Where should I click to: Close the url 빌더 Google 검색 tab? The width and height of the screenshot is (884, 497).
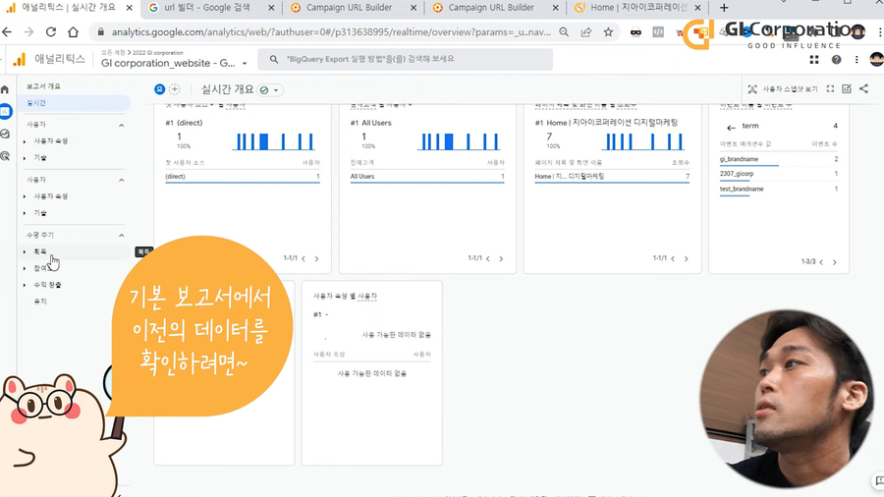[x=272, y=8]
